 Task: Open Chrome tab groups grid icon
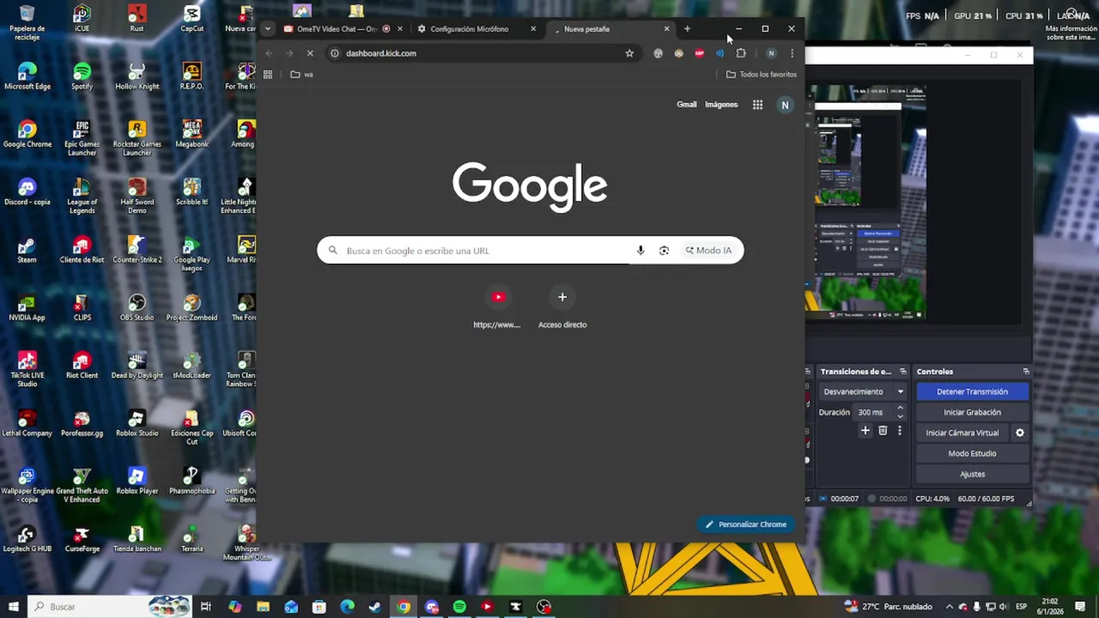click(x=268, y=75)
